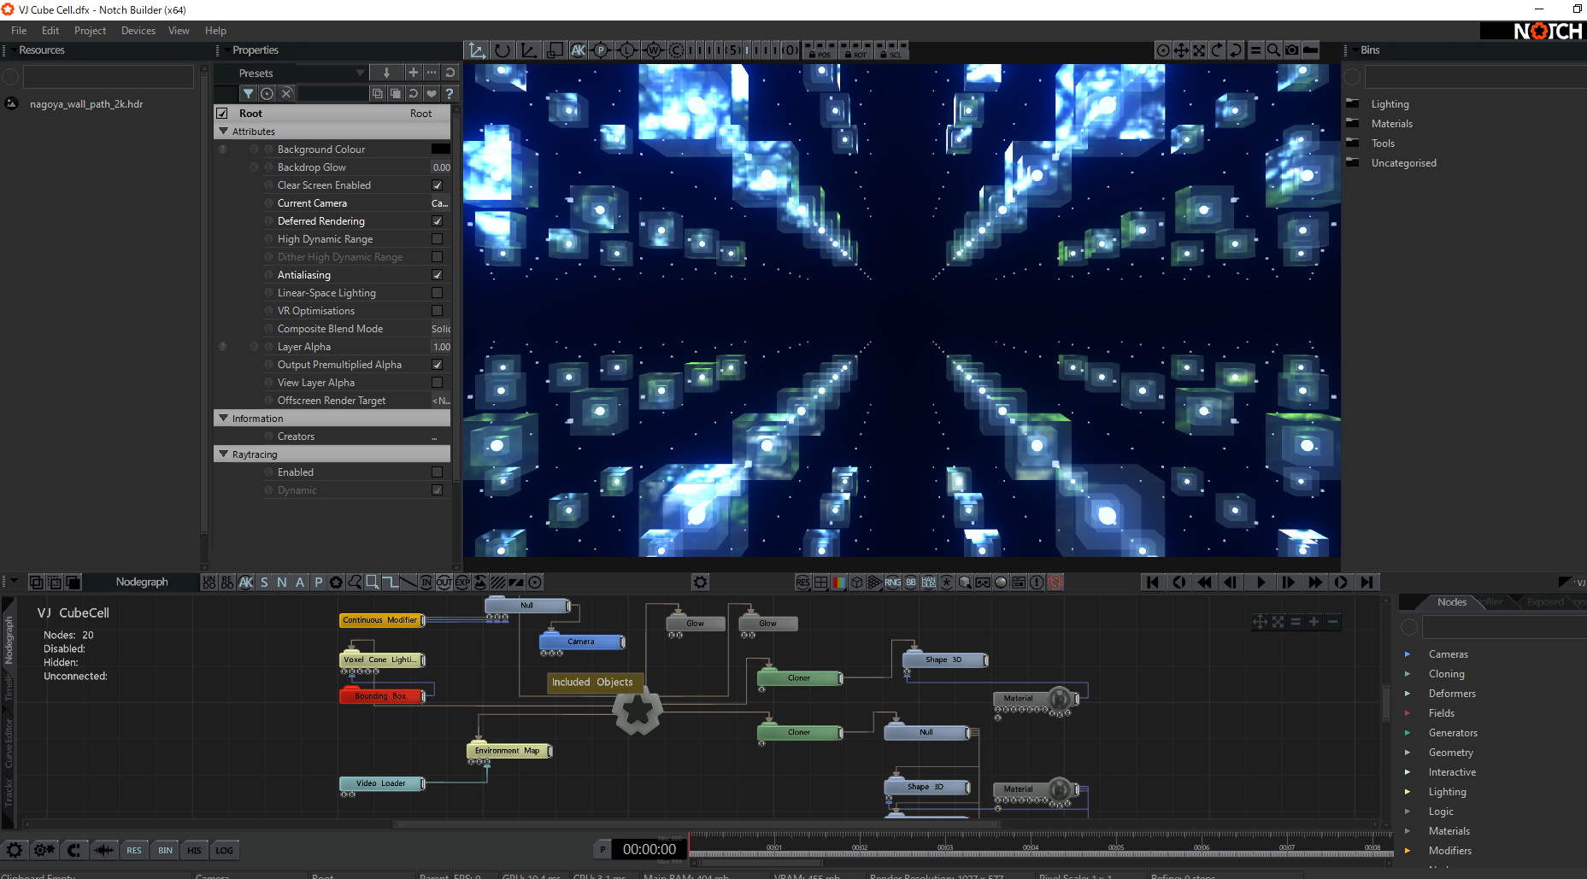Open the File menu

pyautogui.click(x=19, y=31)
